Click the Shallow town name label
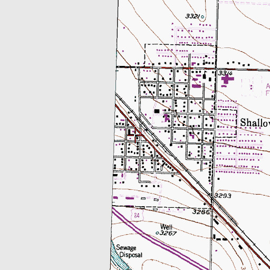 tap(255, 122)
